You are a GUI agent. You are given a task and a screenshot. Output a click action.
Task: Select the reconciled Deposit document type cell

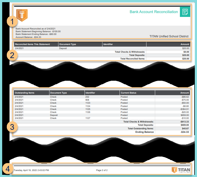tap(63, 48)
